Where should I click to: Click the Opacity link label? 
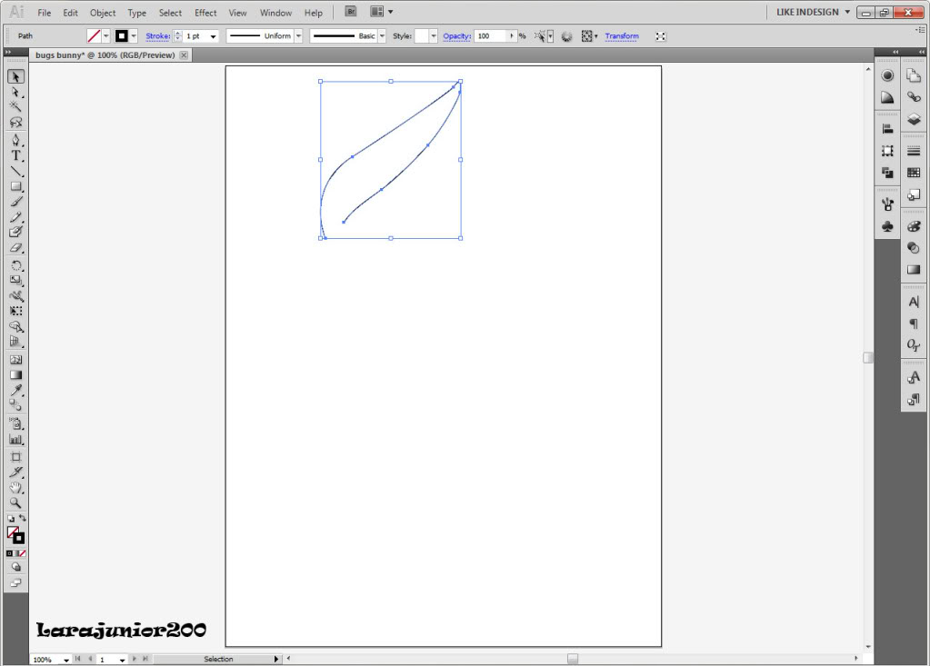coord(456,36)
